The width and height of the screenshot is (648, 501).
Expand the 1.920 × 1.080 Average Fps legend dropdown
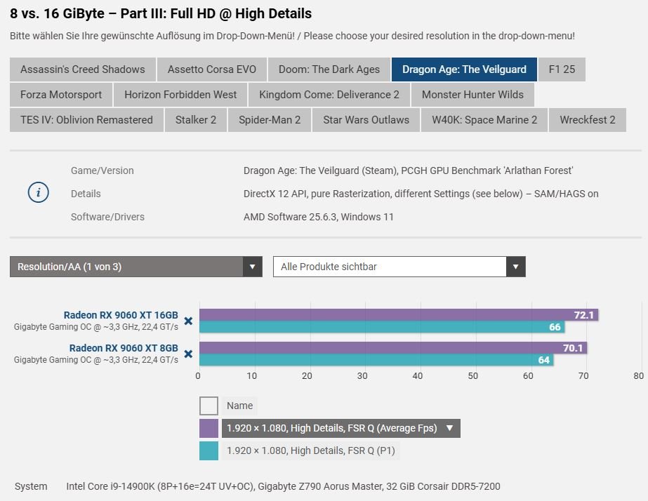coord(341,428)
